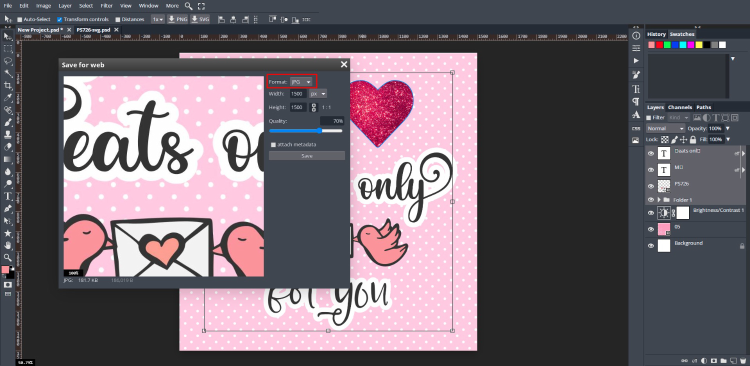Enable the Auto-Select checkbox
Image resolution: width=750 pixels, height=366 pixels.
pos(20,19)
